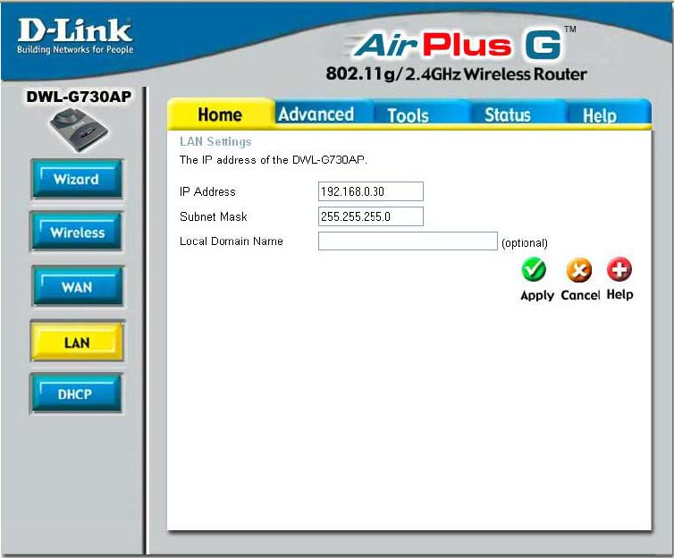
Task: Click the DWL-G730AP device image
Action: (x=79, y=130)
